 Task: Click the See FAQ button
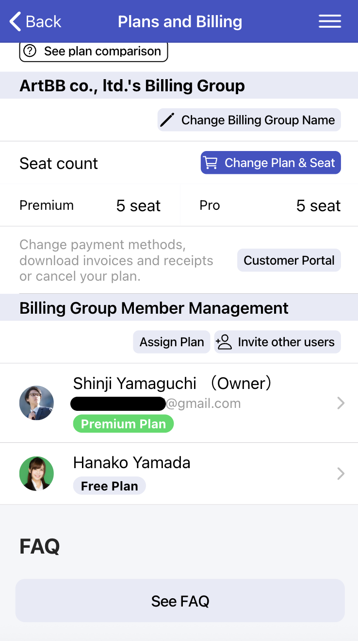(180, 601)
